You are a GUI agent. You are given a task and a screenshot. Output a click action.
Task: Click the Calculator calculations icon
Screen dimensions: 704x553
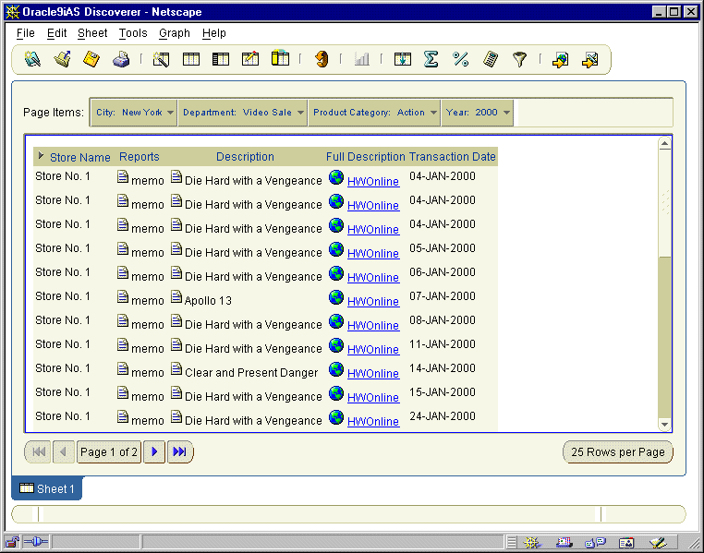[491, 59]
